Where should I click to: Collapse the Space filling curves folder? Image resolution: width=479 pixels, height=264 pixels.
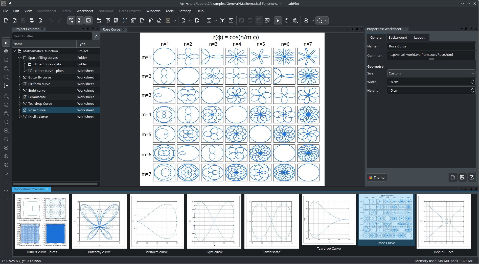coord(19,58)
